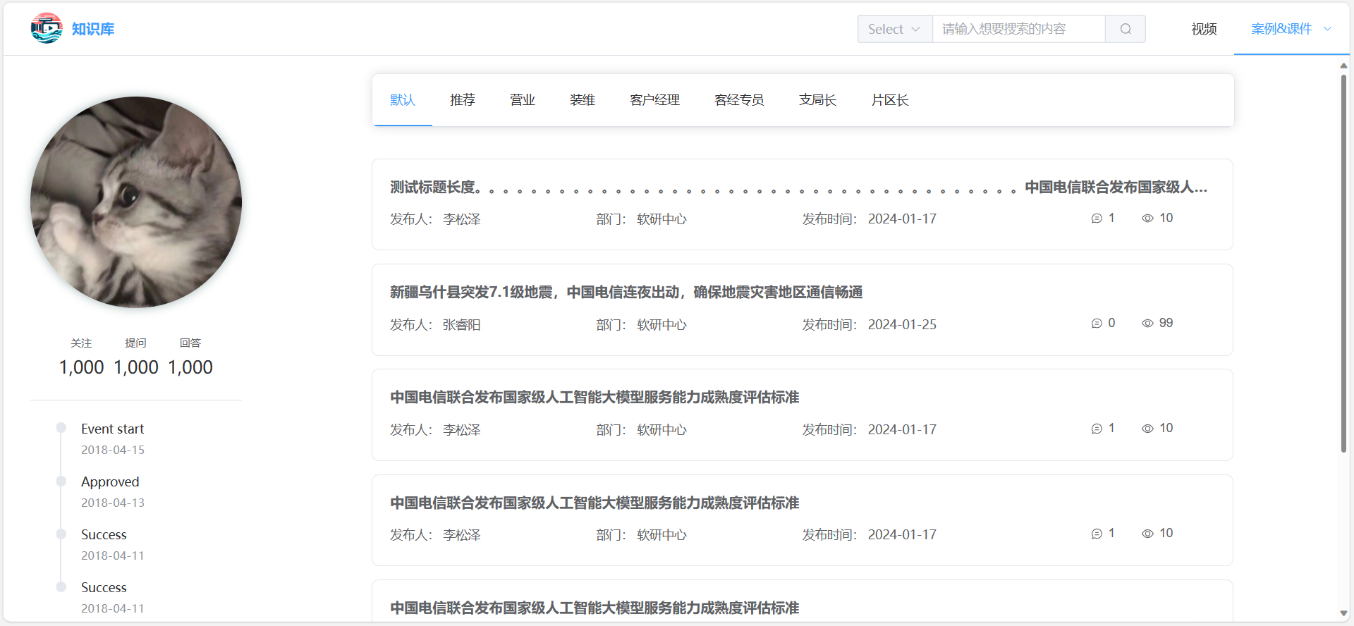Click the cat profile avatar
The width and height of the screenshot is (1354, 626).
pos(136,202)
